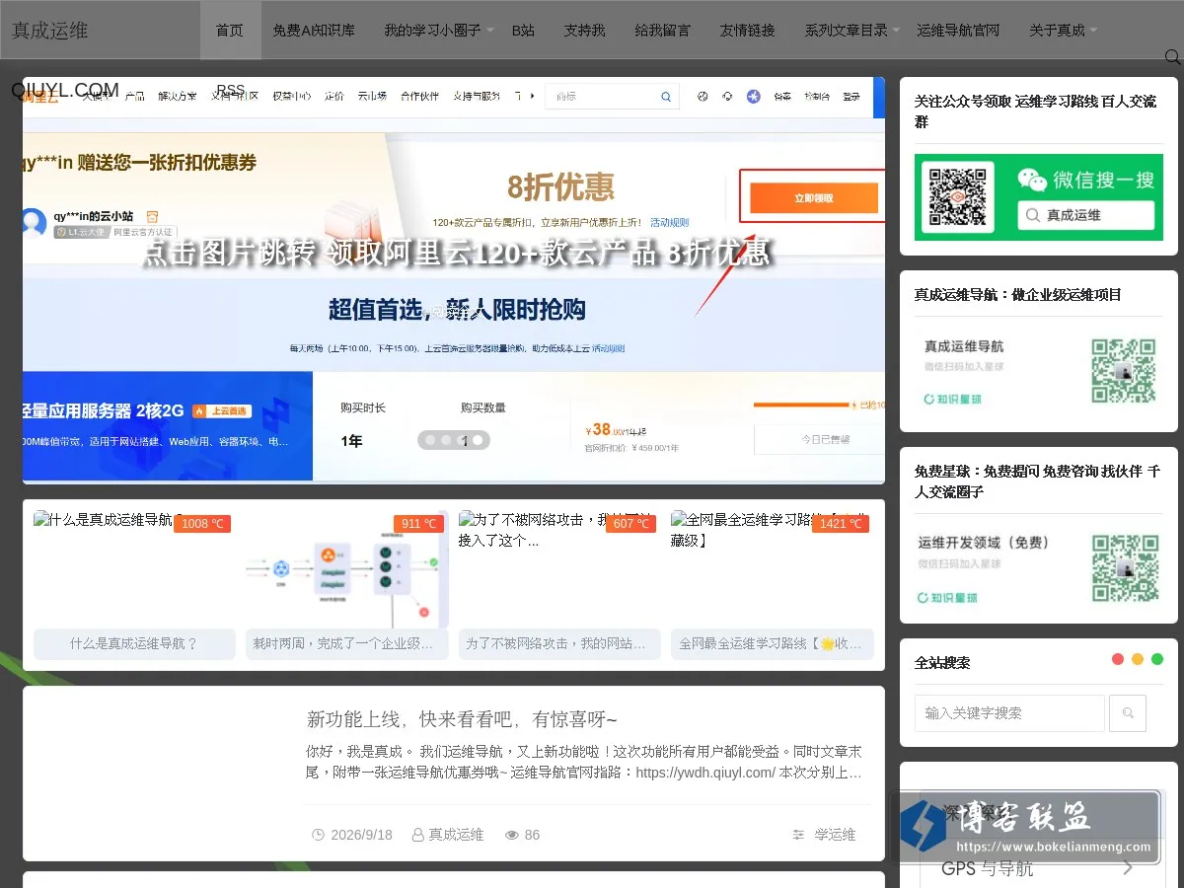The height and width of the screenshot is (888, 1184).
Task: Click the eye icon next to 86 views
Action: click(x=511, y=835)
